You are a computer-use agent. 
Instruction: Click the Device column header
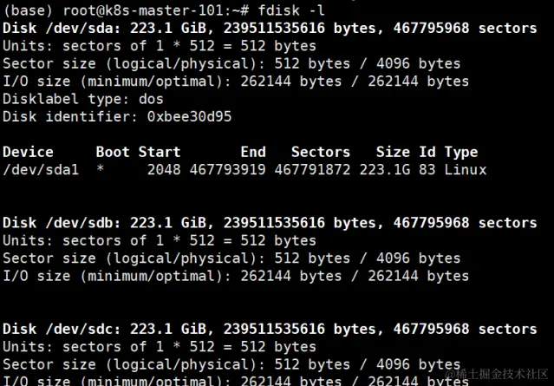(29, 152)
